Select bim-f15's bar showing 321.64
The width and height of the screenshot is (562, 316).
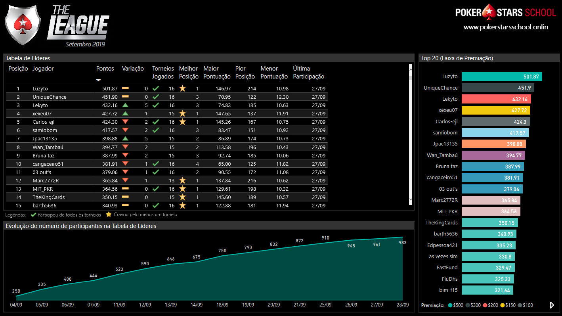click(487, 290)
